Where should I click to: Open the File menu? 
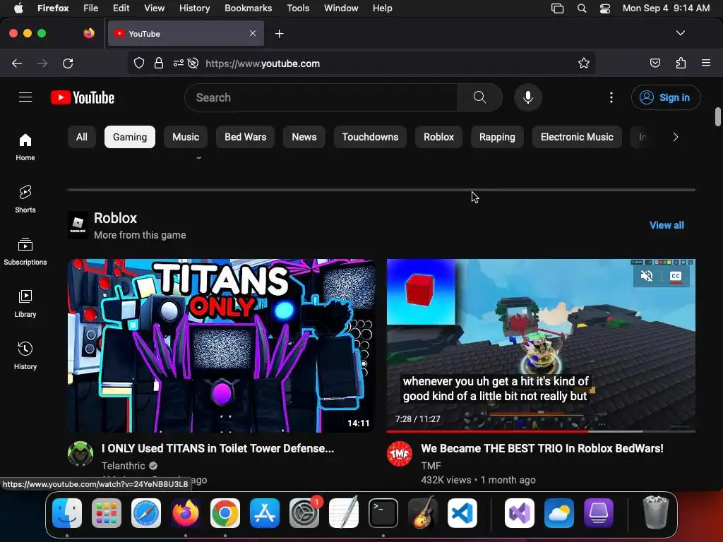pos(91,8)
